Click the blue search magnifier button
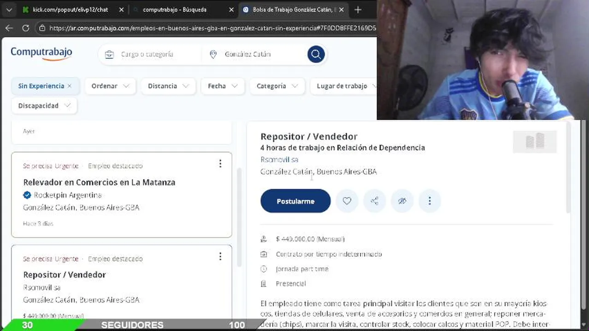This screenshot has width=589, height=331. click(316, 54)
